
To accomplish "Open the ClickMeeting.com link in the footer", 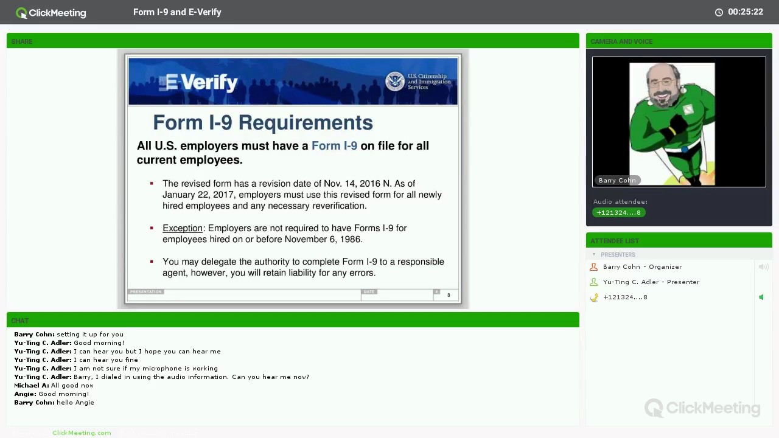I will (82, 433).
